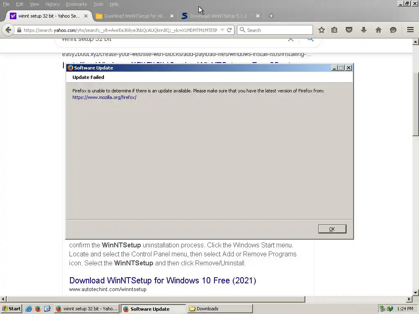Click the horizontal scrollbar thumb
The width and height of the screenshot is (419, 314).
[x=155, y=299]
